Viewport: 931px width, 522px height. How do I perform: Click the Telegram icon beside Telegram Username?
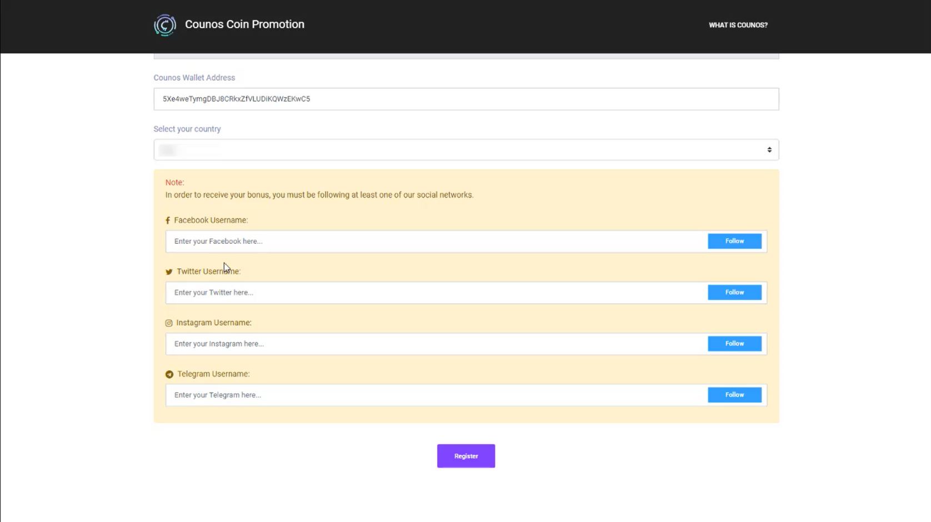[169, 374]
